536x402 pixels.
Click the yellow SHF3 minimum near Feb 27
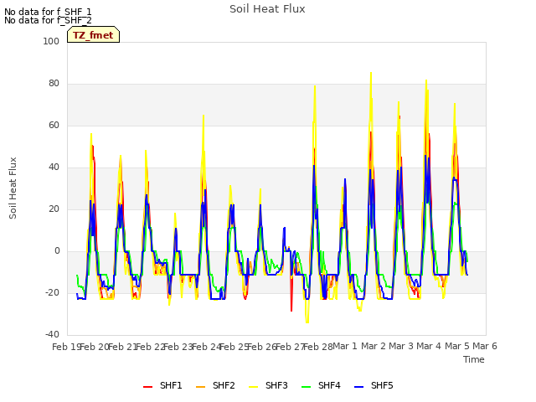(307, 322)
